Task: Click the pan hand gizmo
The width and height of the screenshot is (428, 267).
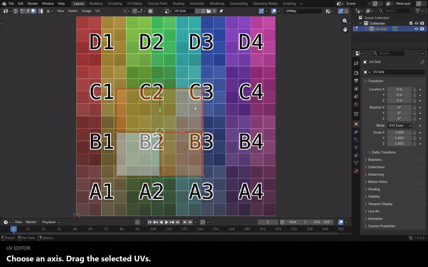Action: pyautogui.click(x=345, y=29)
